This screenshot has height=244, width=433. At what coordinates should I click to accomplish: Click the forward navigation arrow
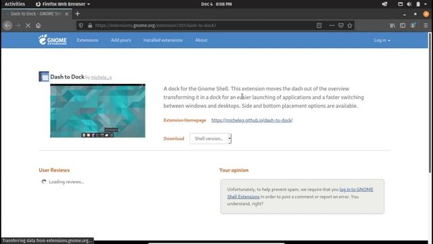coord(18,26)
